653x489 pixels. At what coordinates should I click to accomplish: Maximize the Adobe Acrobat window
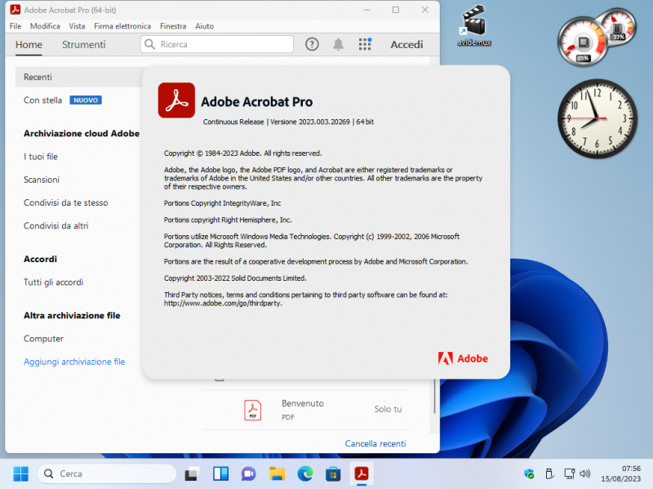(396, 10)
